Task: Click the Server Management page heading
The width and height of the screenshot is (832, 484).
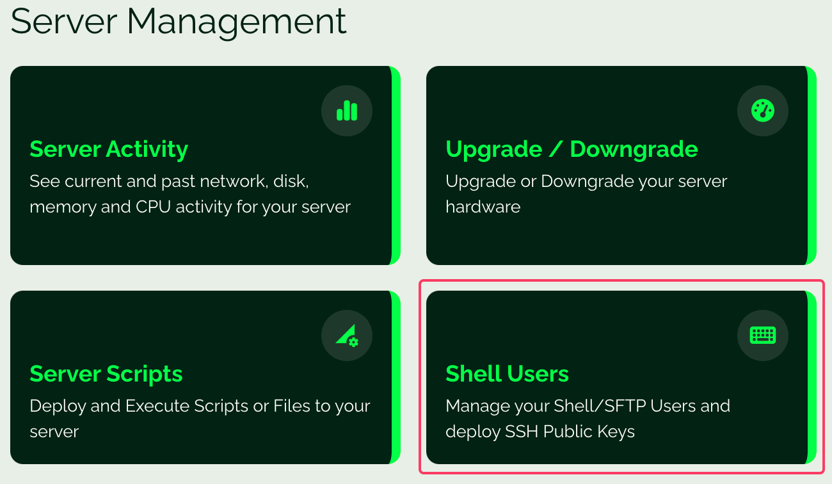Action: tap(179, 21)
